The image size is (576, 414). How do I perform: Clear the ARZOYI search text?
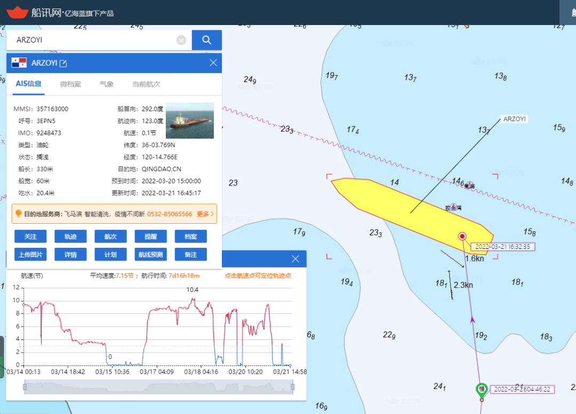181,40
